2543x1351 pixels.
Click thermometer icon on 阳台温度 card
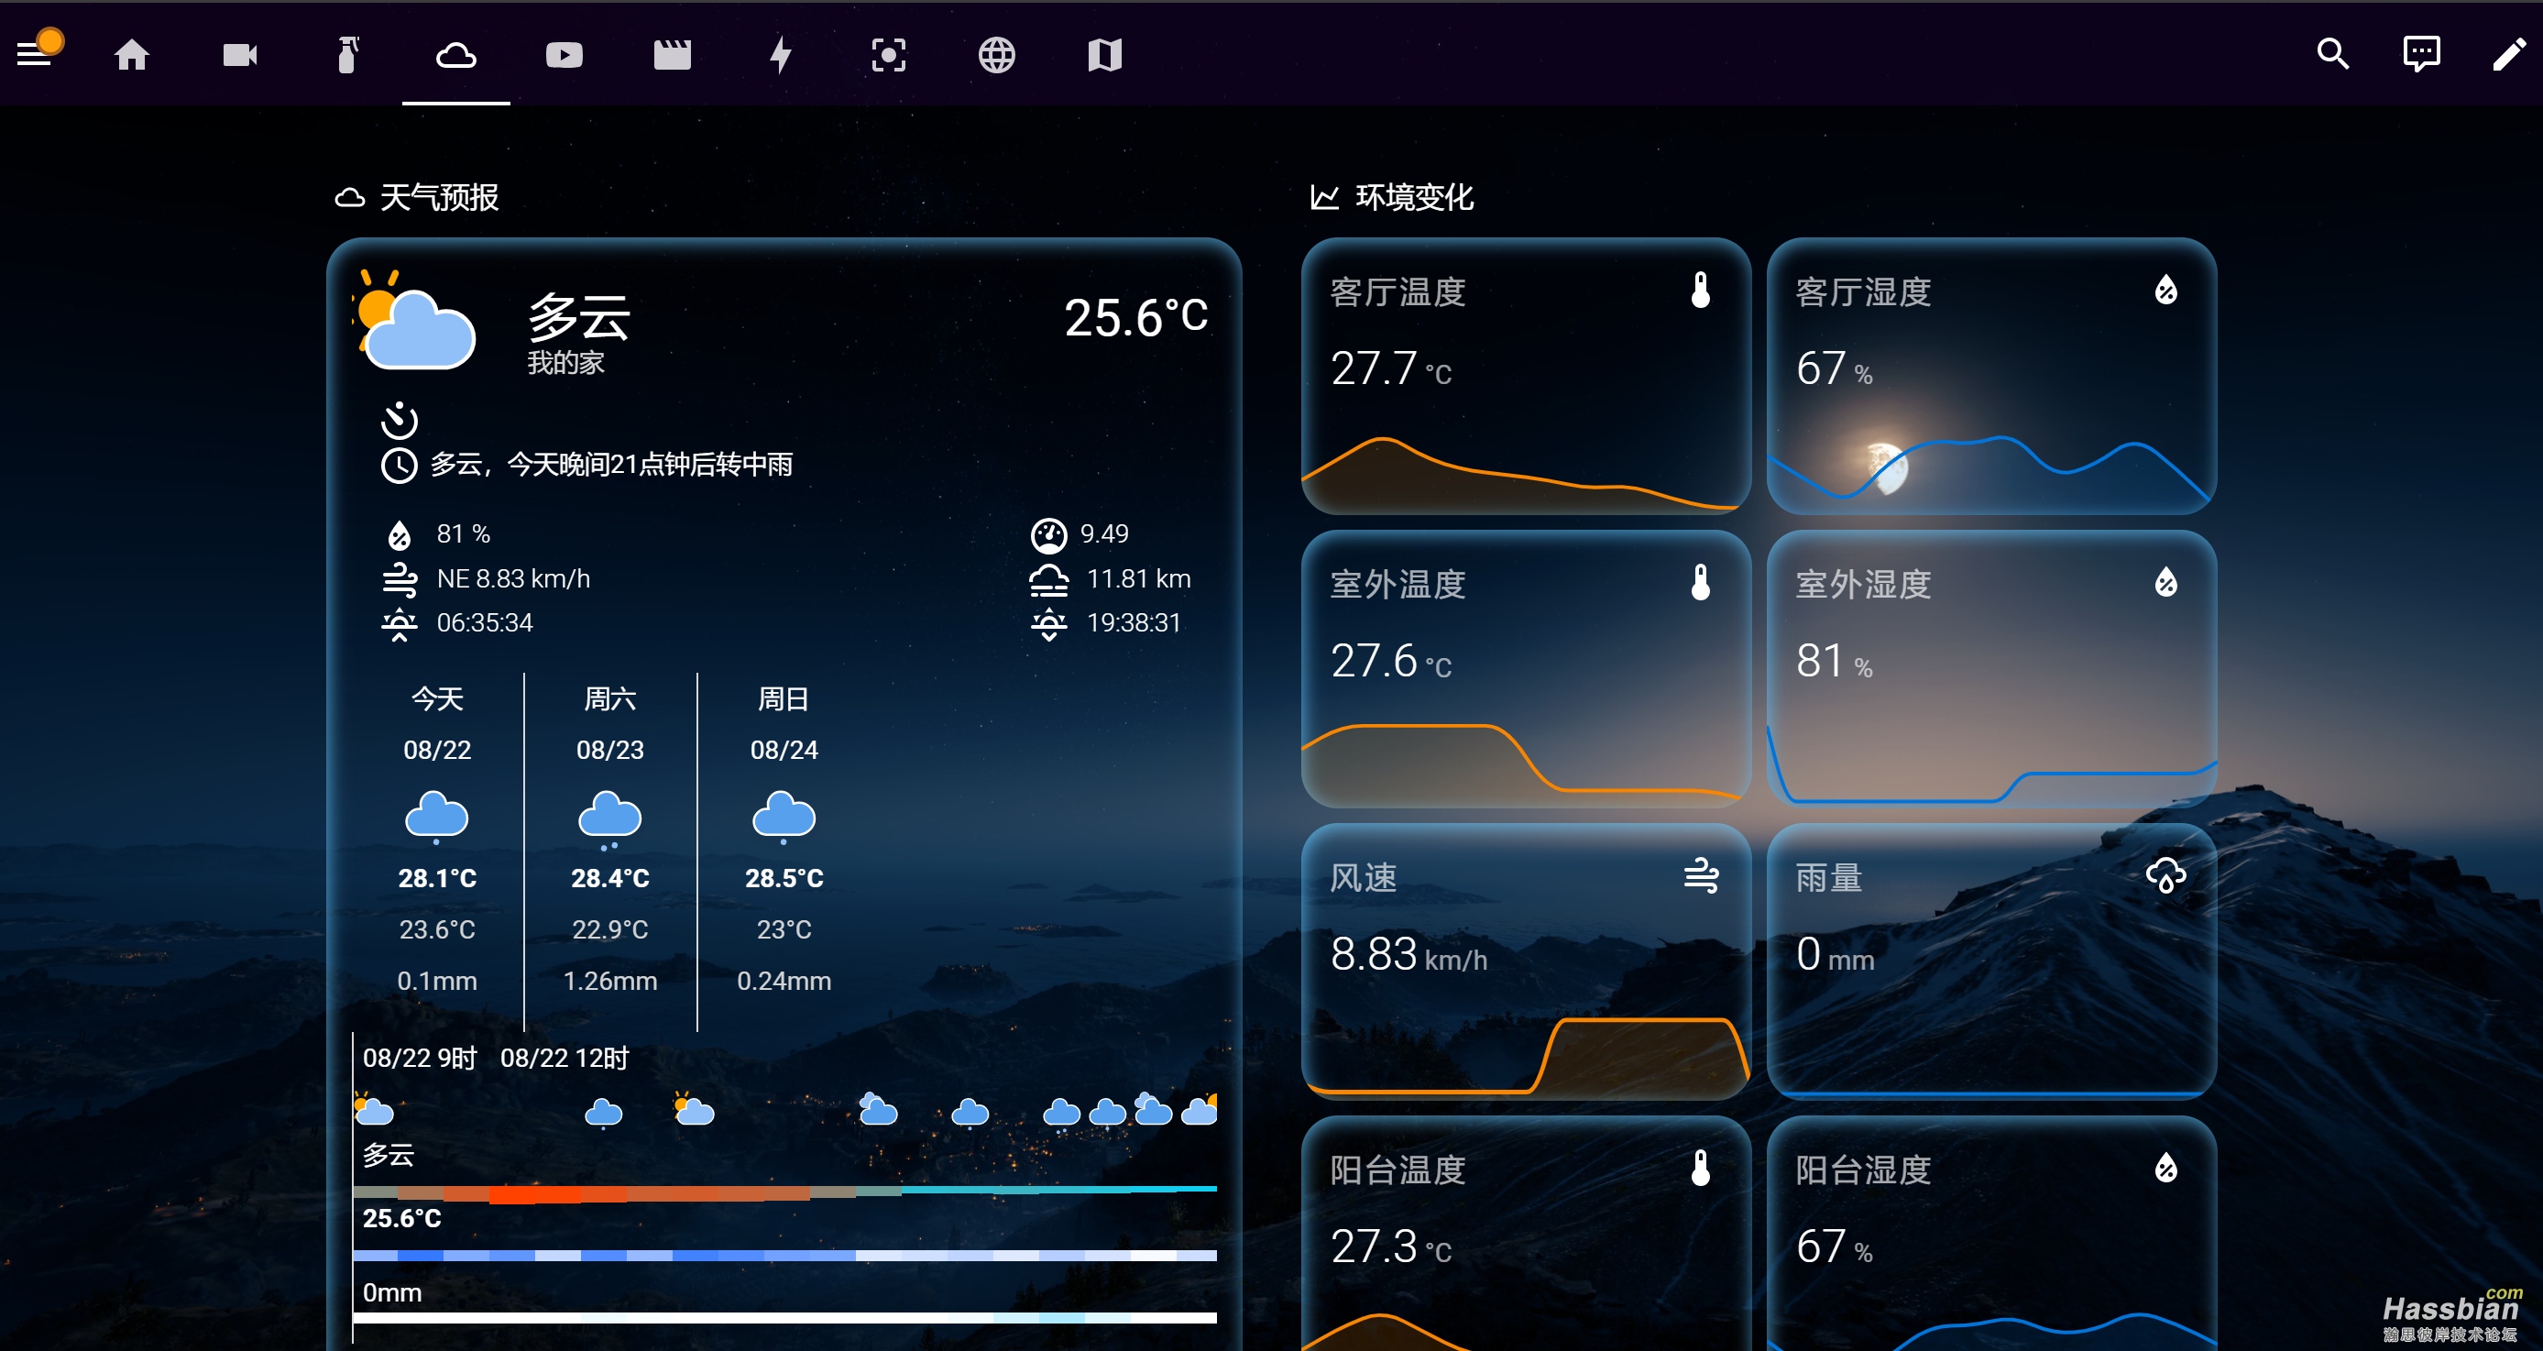coord(1700,1169)
